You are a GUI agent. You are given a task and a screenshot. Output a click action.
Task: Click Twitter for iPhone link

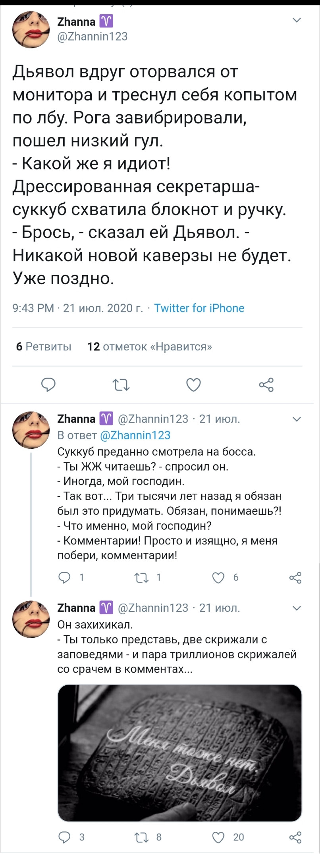[199, 308]
